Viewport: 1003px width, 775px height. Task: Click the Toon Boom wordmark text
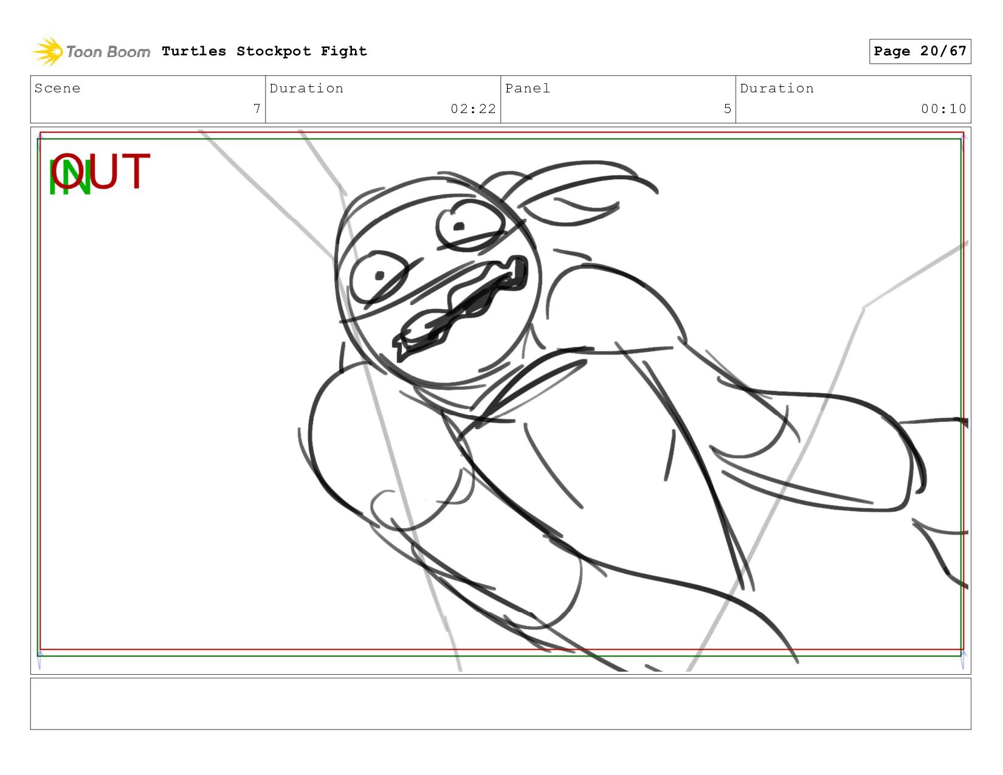[108, 52]
